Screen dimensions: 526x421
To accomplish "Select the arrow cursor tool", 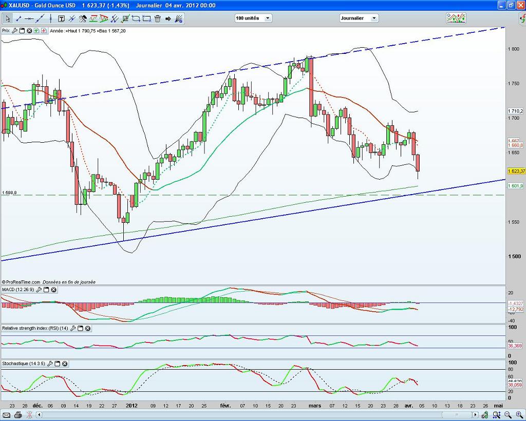I will pyautogui.click(x=8, y=19).
